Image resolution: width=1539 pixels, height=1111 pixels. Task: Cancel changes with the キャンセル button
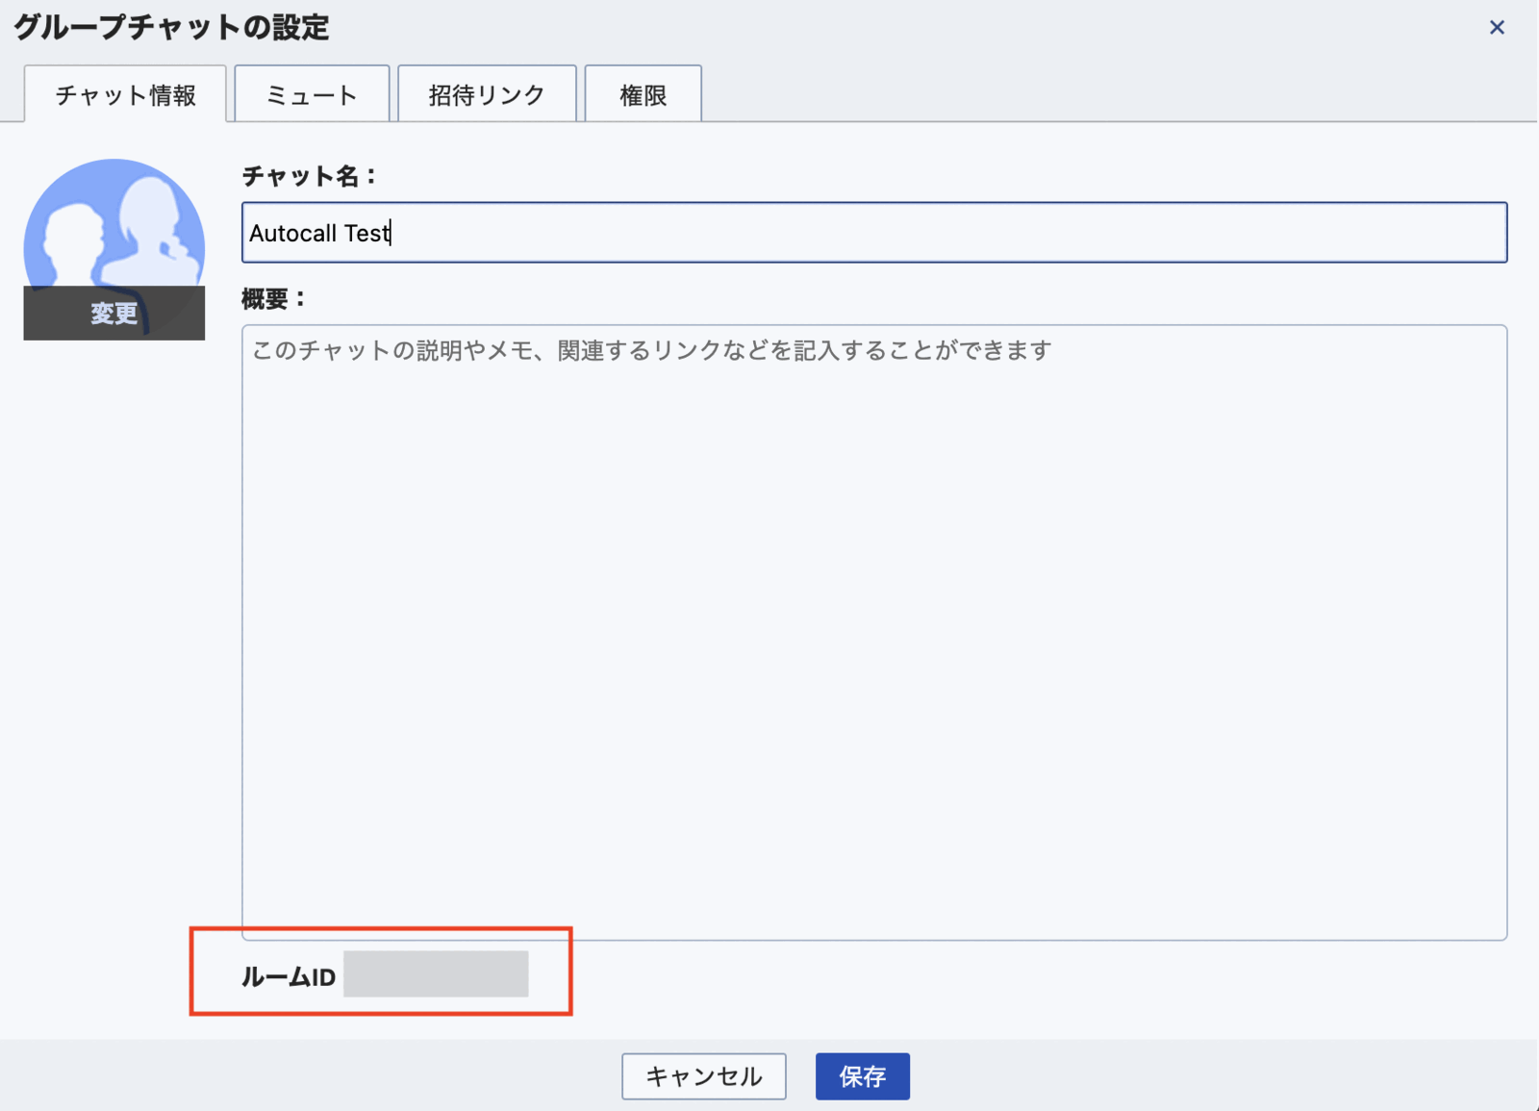[x=703, y=1075]
